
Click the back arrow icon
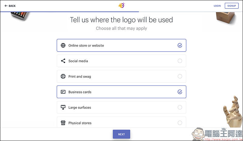[6, 6]
